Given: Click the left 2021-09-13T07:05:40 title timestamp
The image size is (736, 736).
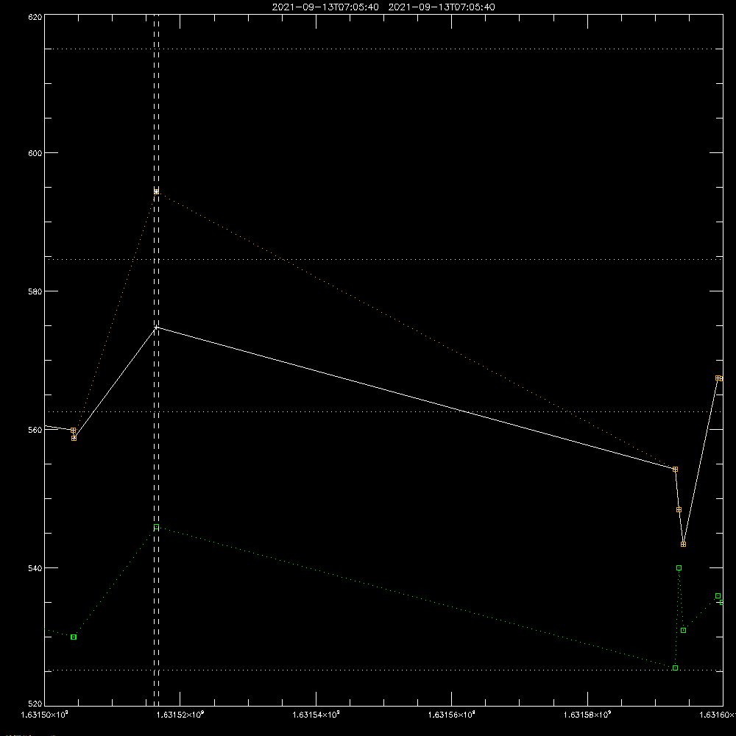Looking at the screenshot, I should coord(325,7).
